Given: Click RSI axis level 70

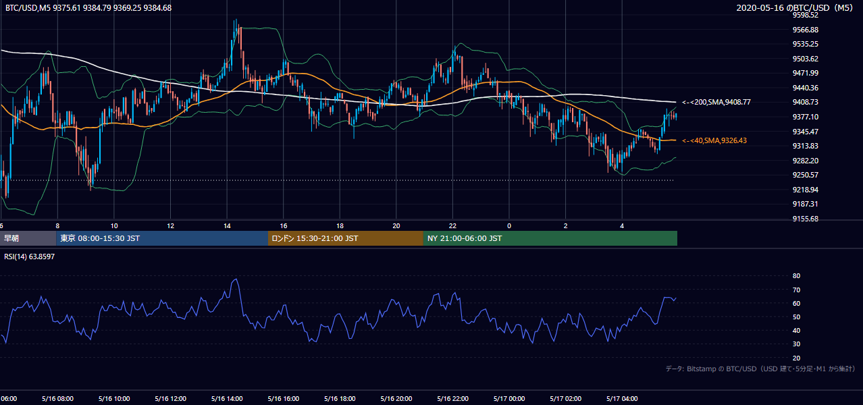Looking at the screenshot, I should (x=796, y=290).
